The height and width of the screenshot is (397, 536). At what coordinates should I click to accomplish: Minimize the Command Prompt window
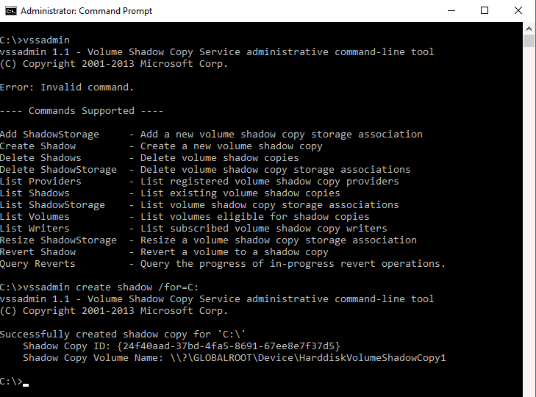point(451,10)
